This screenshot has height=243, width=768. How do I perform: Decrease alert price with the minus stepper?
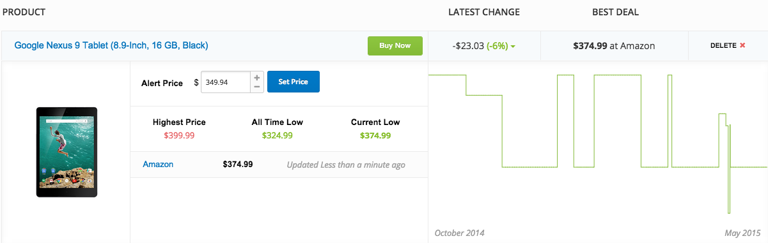(257, 87)
